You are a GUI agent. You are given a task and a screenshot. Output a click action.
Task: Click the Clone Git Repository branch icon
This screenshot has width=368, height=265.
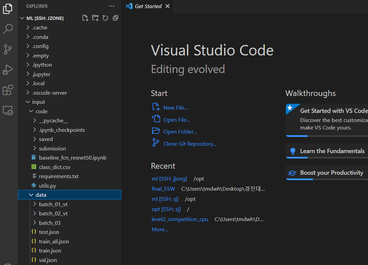[155, 143]
